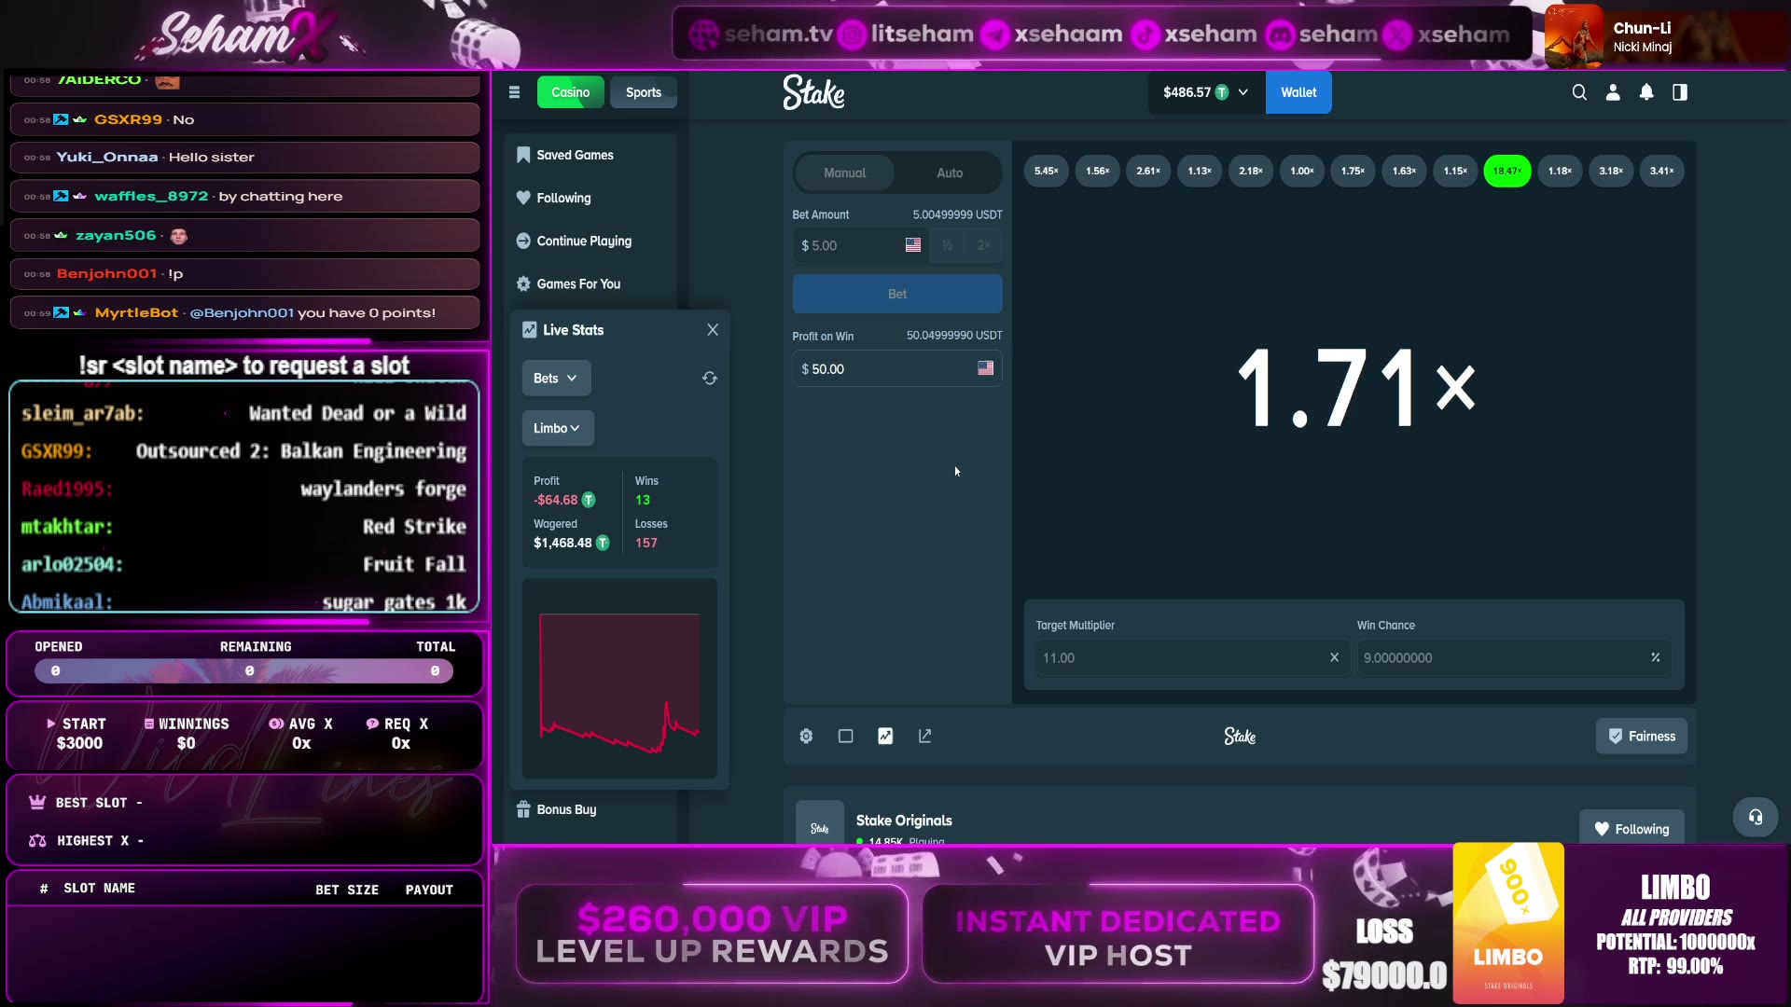Click the Bonus Buy gift icon
1791x1007 pixels.
pos(523,809)
